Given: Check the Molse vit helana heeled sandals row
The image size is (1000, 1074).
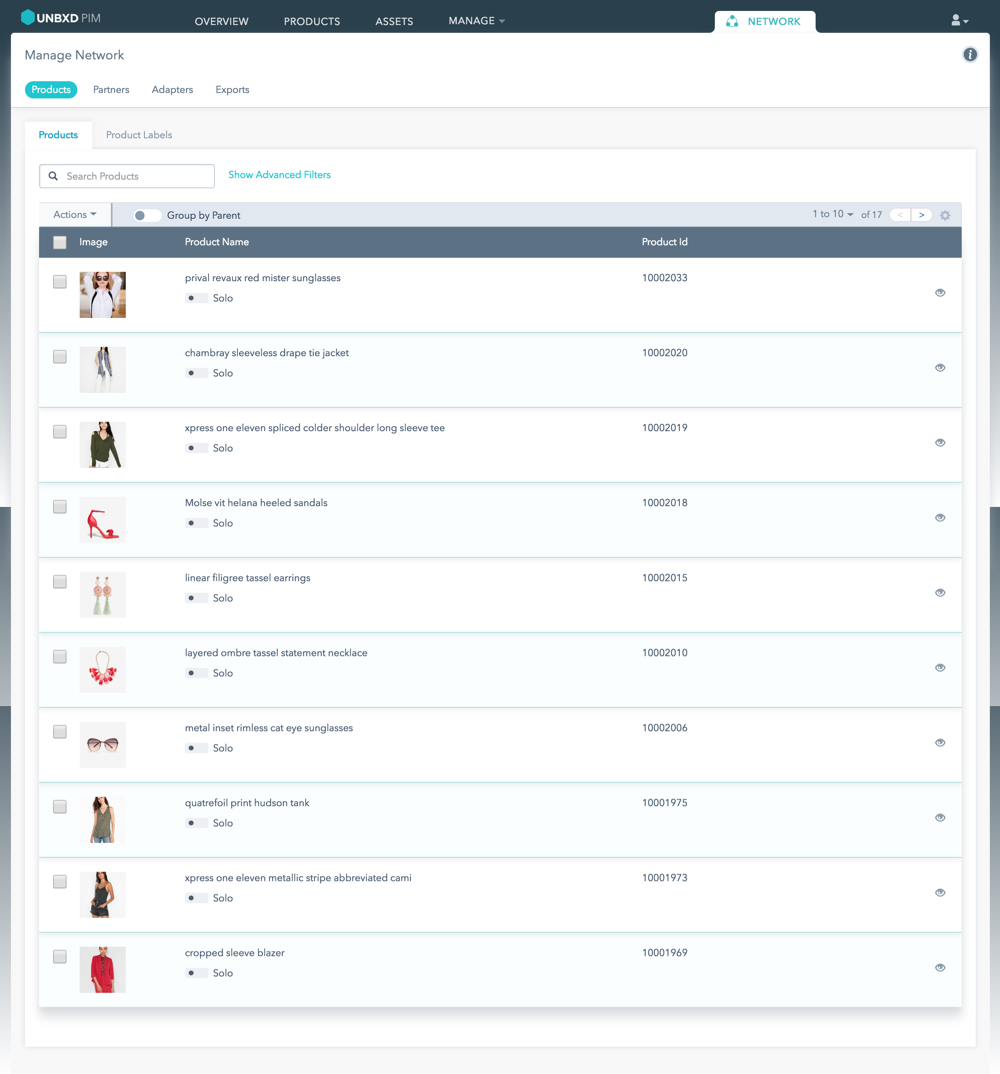Looking at the screenshot, I should (60, 507).
